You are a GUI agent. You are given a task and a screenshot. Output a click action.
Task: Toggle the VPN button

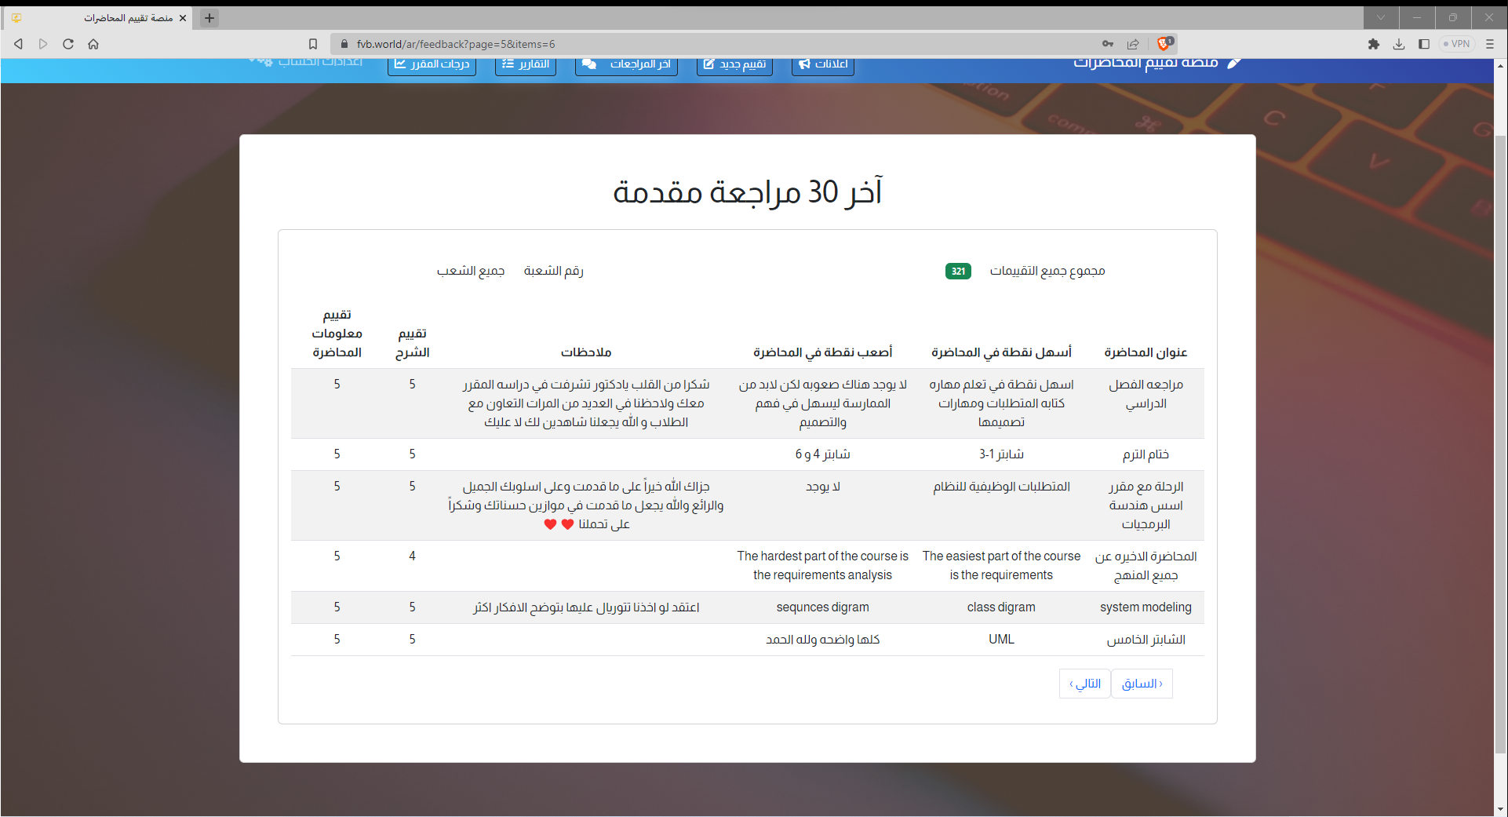click(x=1457, y=44)
